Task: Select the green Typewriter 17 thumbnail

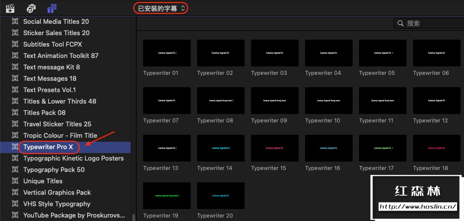Action: 383,148
